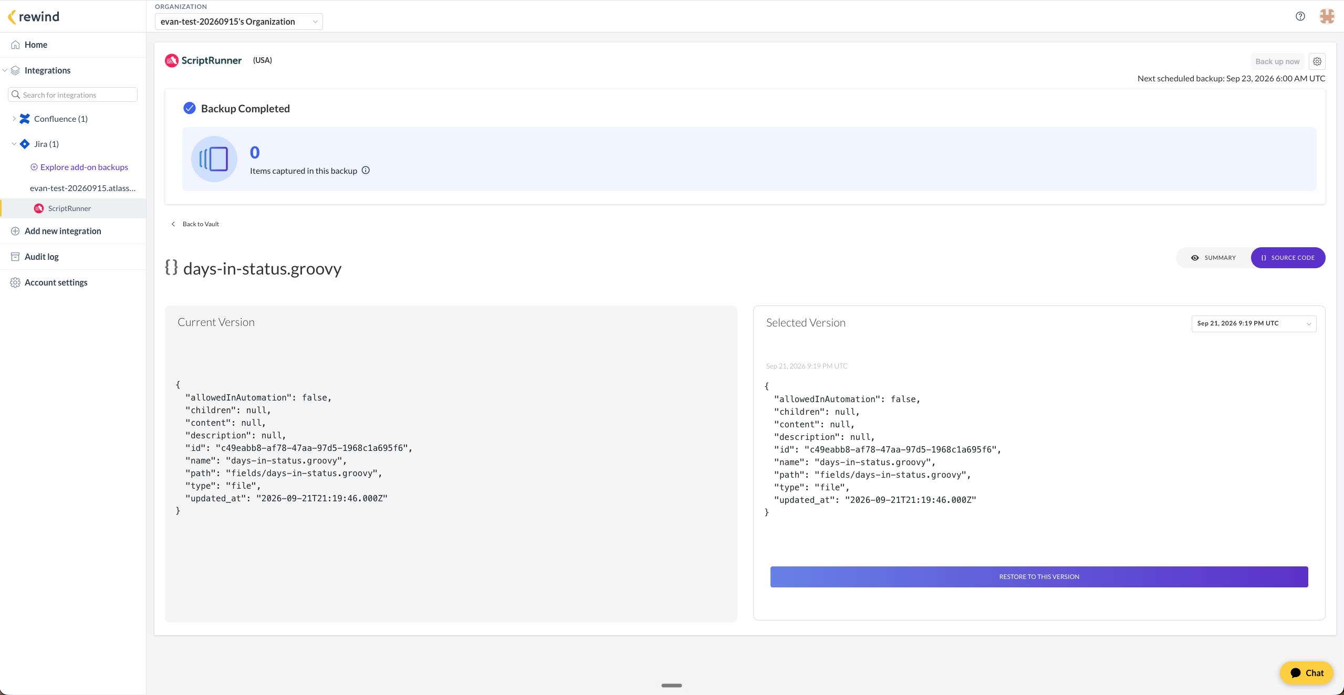Collapse the Jira (1) tree node

tap(14, 144)
